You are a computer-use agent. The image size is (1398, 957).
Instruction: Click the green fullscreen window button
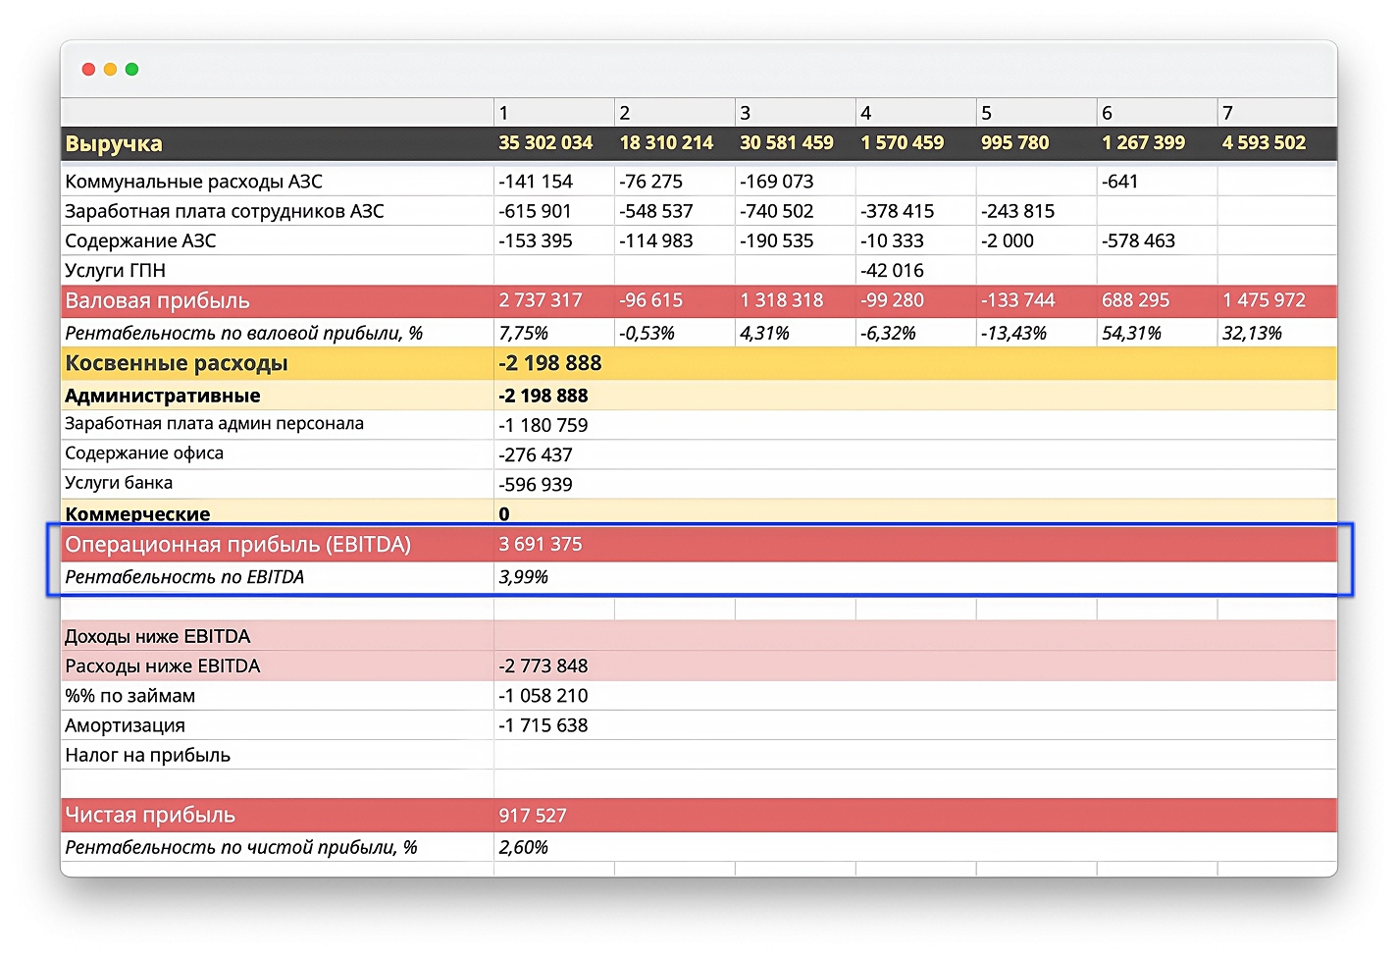pyautogui.click(x=131, y=69)
